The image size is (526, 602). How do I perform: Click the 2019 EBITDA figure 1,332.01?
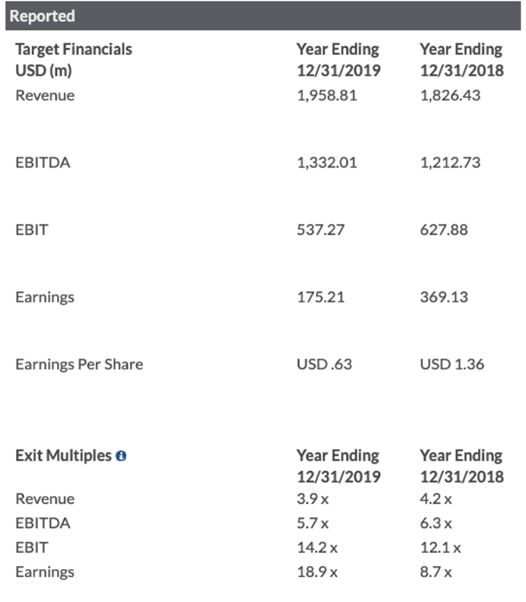pos(326,163)
